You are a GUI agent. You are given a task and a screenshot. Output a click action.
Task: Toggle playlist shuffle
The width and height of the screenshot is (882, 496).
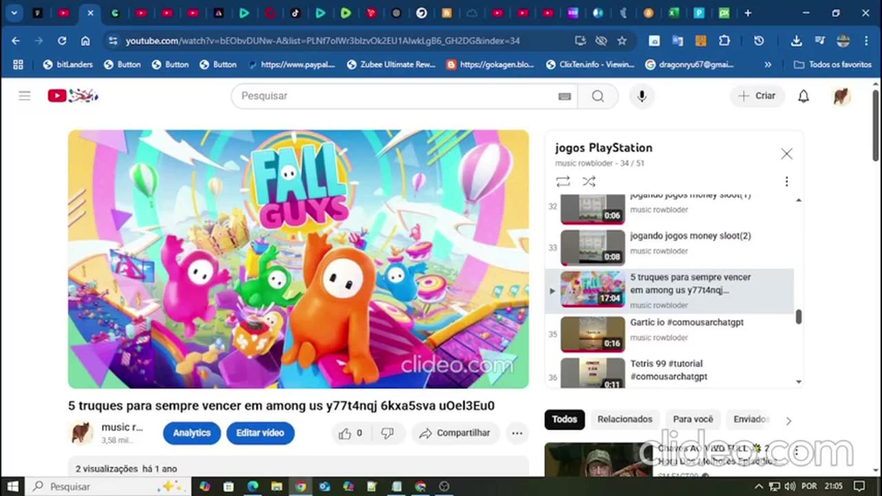click(588, 181)
